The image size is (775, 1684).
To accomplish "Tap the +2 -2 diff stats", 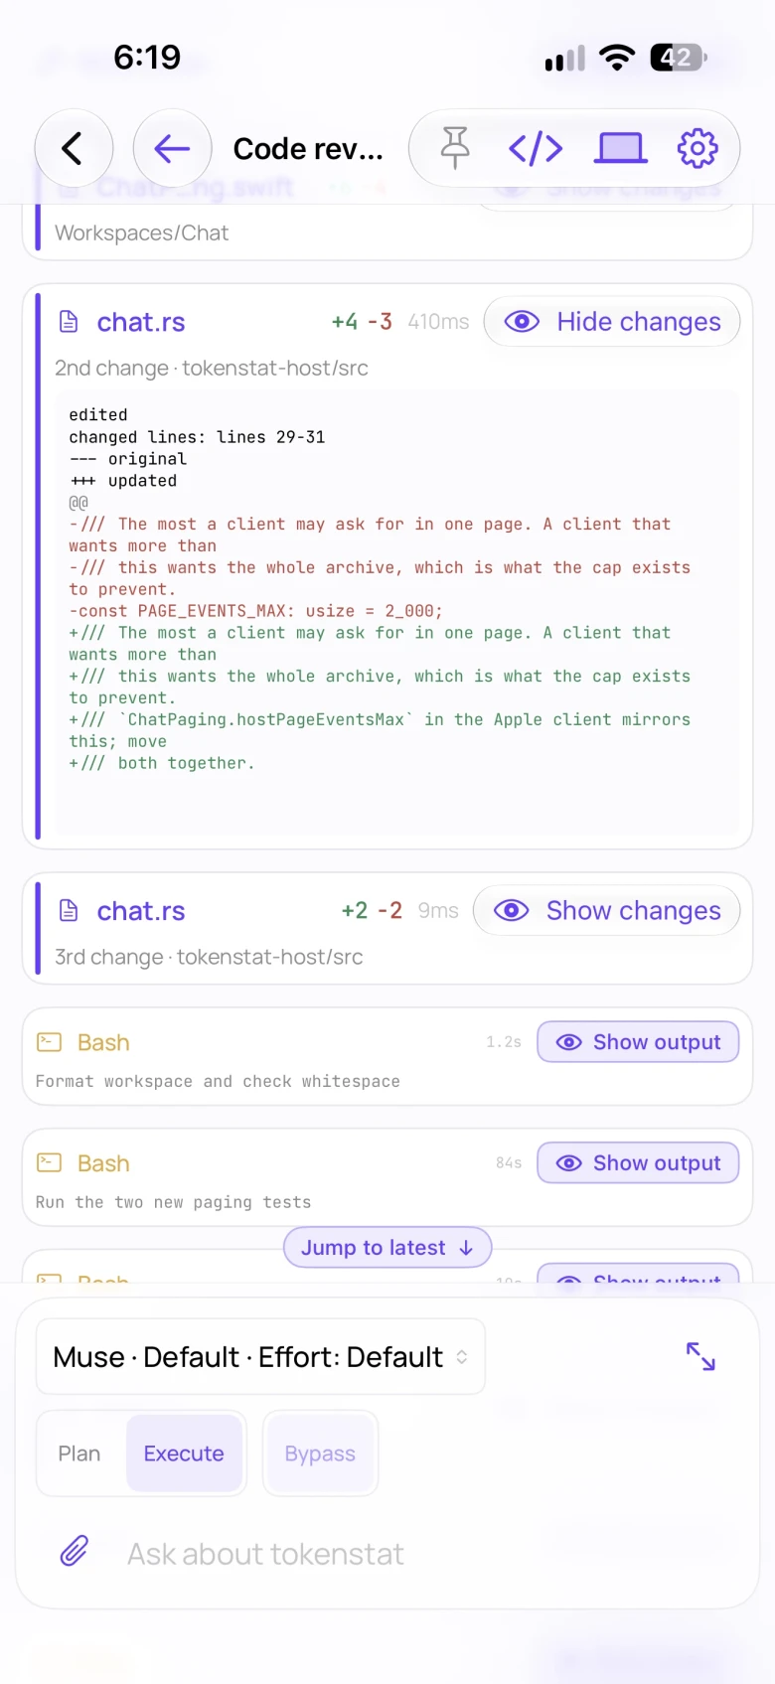I will pos(372,911).
